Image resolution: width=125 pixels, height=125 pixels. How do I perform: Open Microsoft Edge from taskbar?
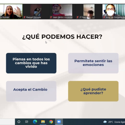(35, 122)
